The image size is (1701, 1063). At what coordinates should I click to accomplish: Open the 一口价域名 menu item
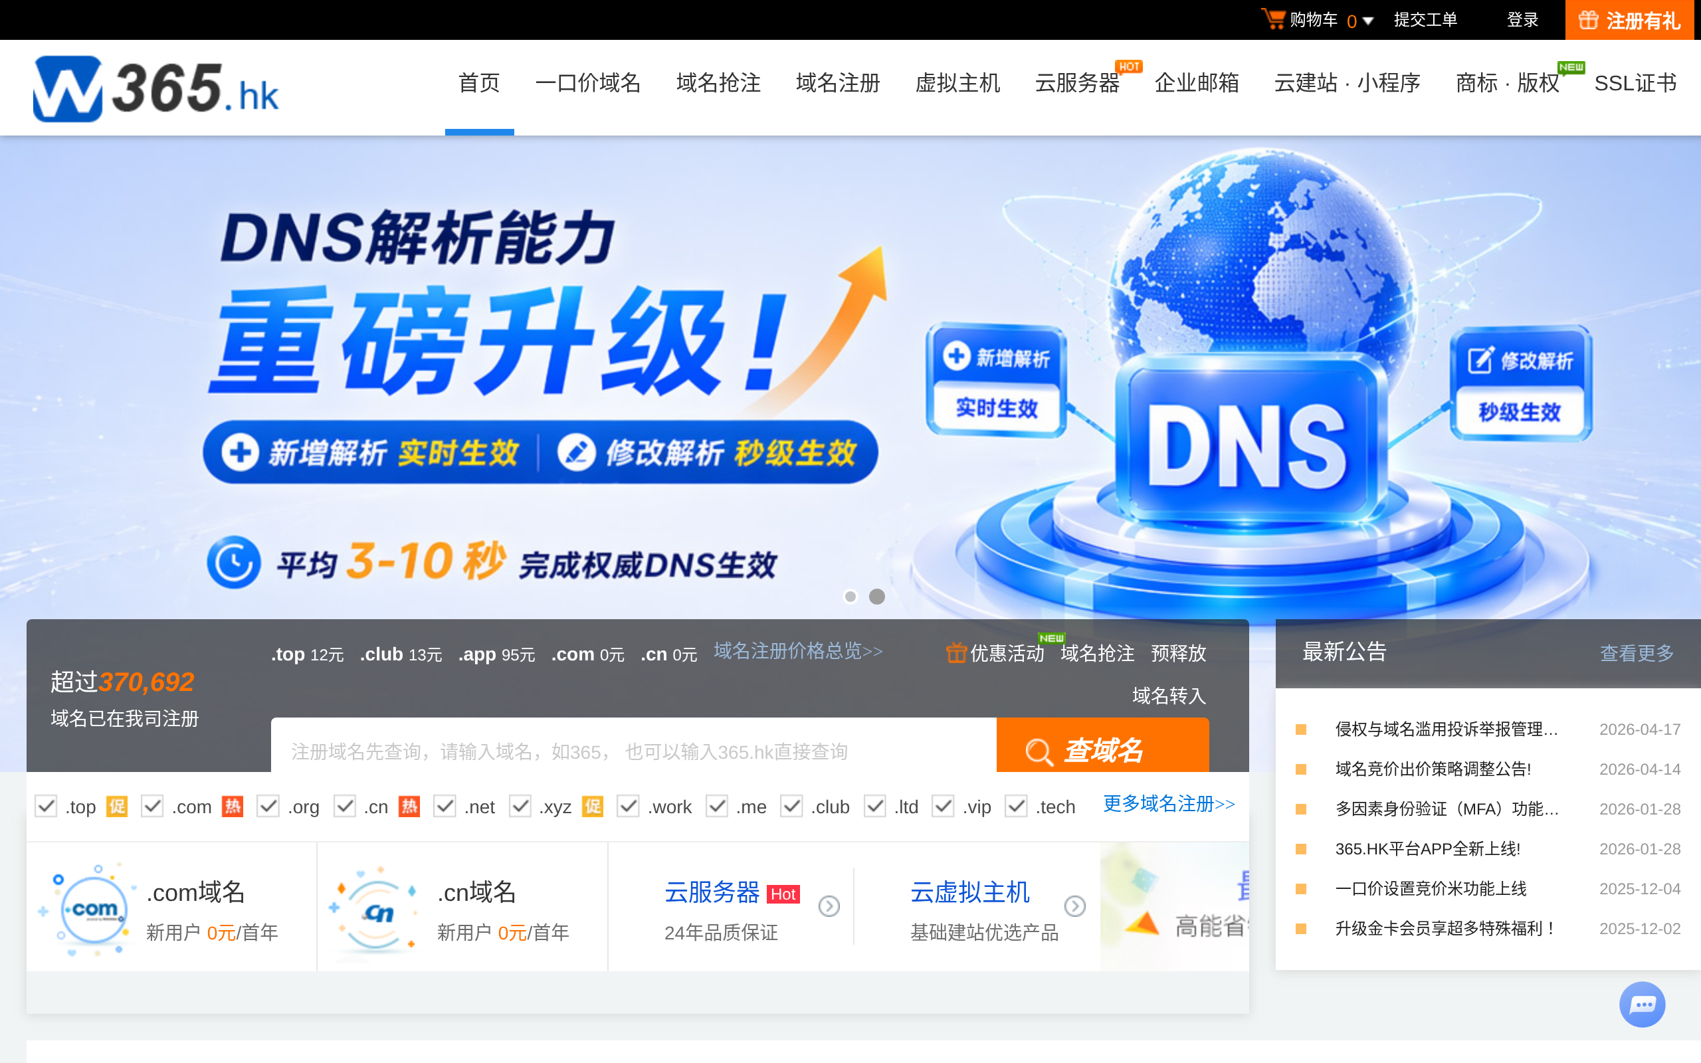pos(588,83)
